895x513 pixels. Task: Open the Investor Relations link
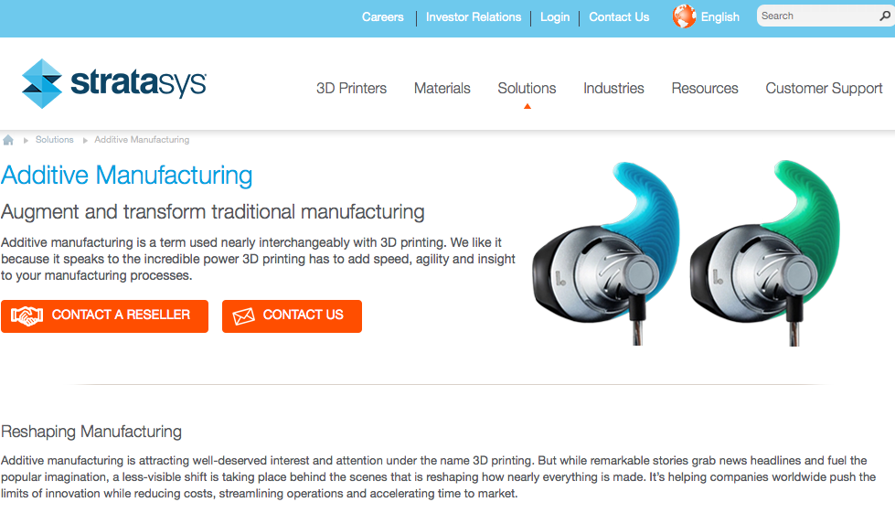(474, 17)
